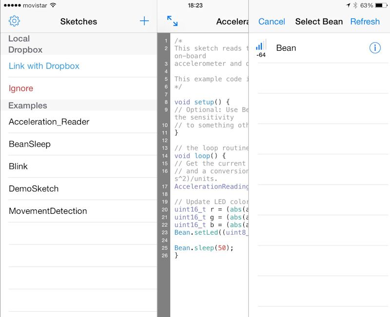390x317 pixels.
Task: Click the 'uint16_t b' code line
Action: click(x=211, y=225)
